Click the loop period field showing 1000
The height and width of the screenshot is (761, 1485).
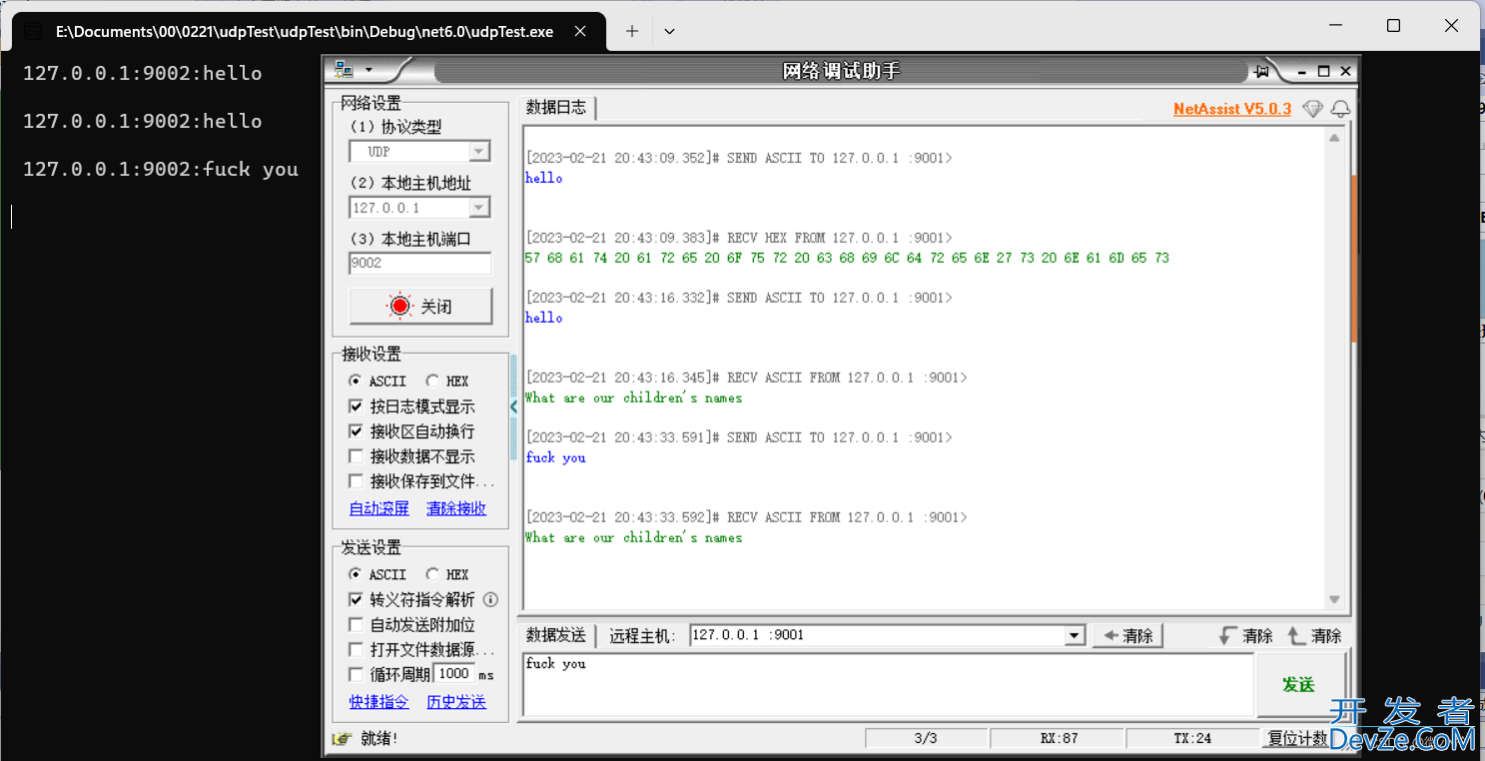(454, 674)
